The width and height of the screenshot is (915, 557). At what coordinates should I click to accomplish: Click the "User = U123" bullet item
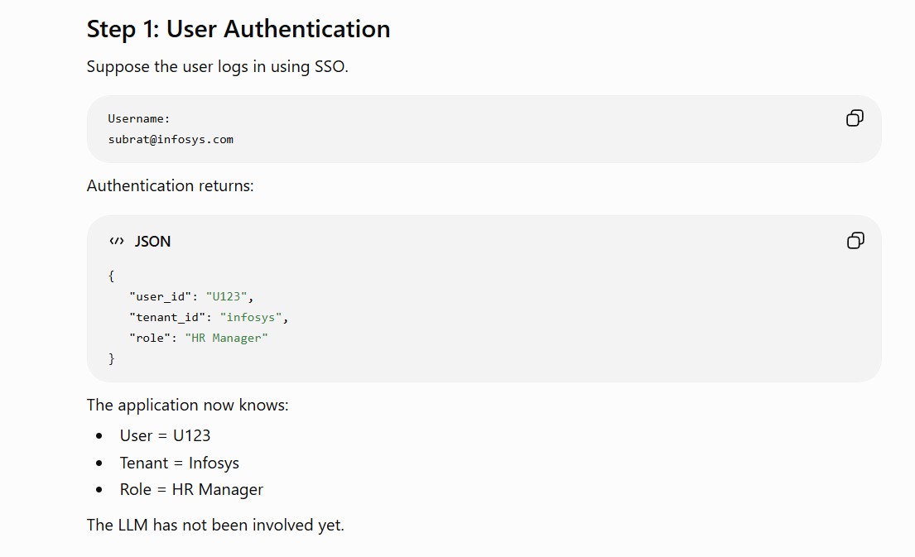pos(165,435)
